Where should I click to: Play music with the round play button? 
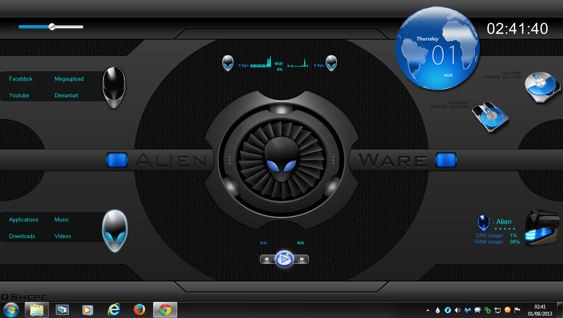pyautogui.click(x=284, y=259)
